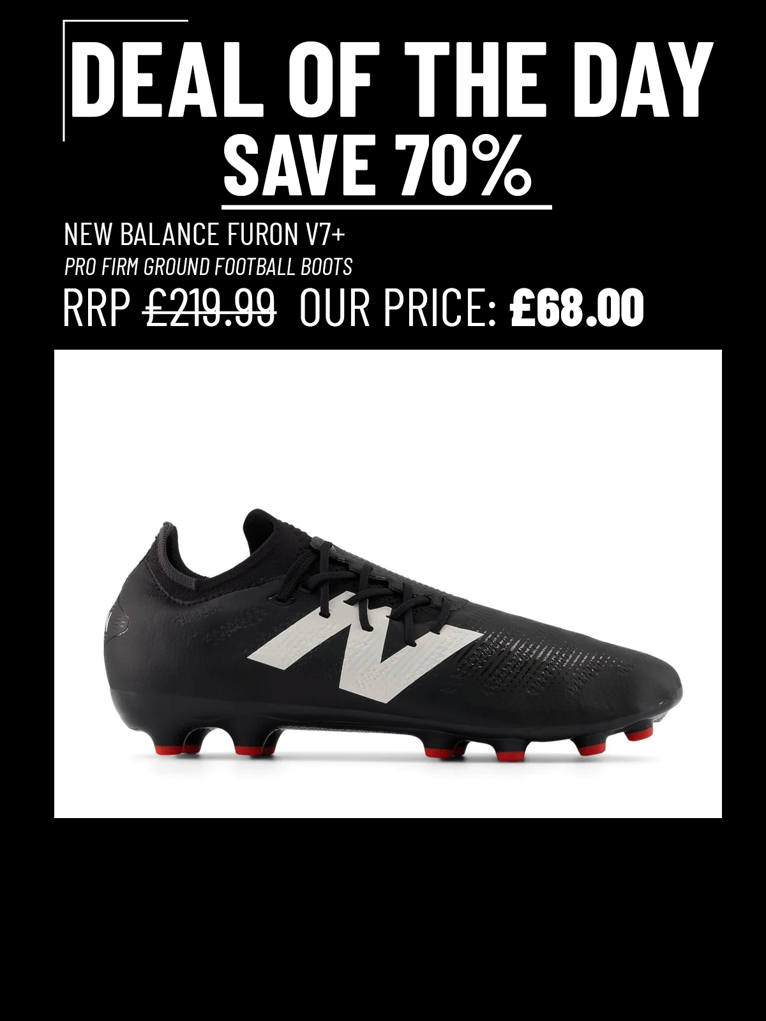
Task: Select the Pro Firm Ground Football Boots subtitle
Action: click(208, 267)
